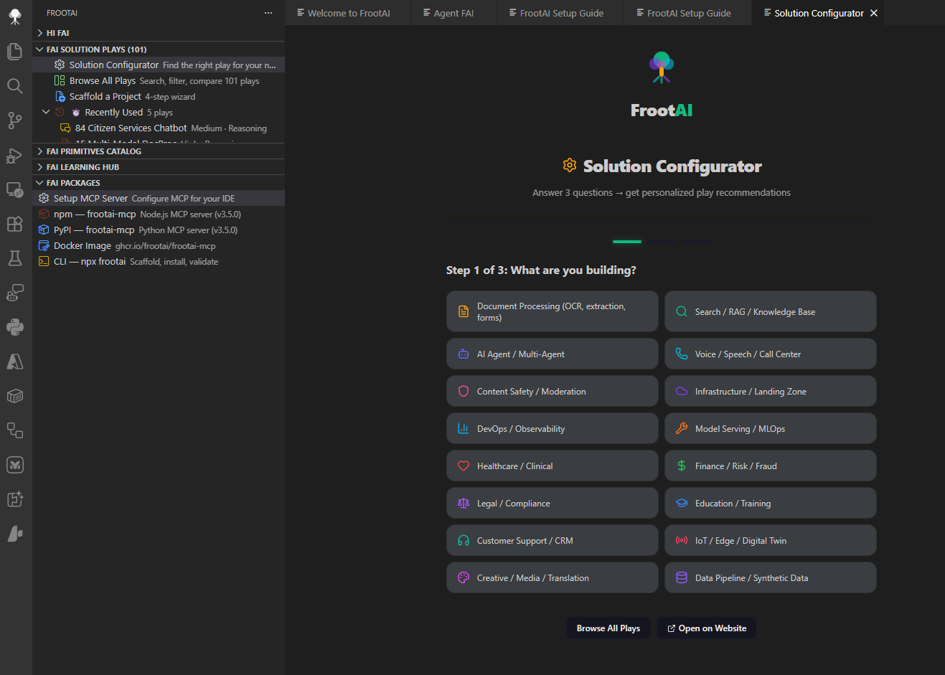Viewport: 945px width, 675px height.
Task: Switch to the Welcome to FrootAI tab
Action: [x=348, y=13]
